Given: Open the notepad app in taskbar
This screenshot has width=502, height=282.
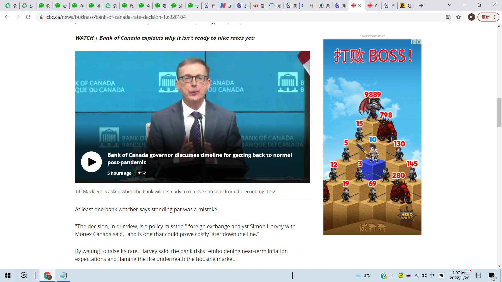Looking at the screenshot, I should click(x=63, y=275).
